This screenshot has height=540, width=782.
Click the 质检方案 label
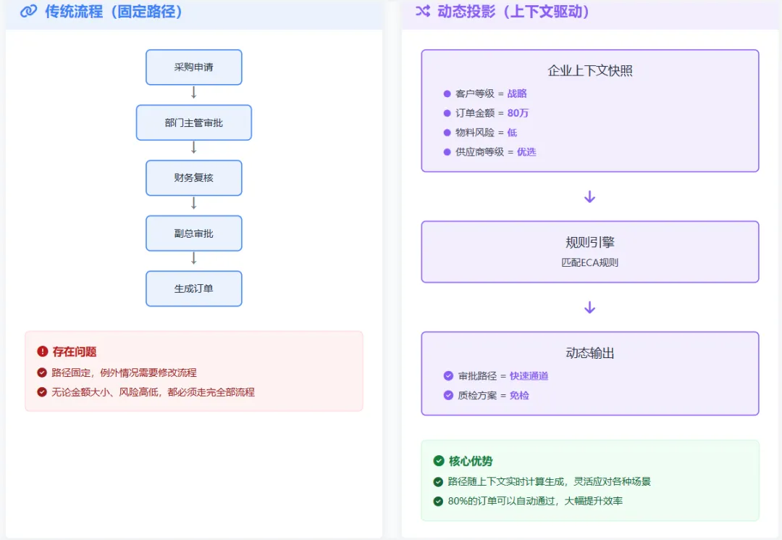pos(477,395)
